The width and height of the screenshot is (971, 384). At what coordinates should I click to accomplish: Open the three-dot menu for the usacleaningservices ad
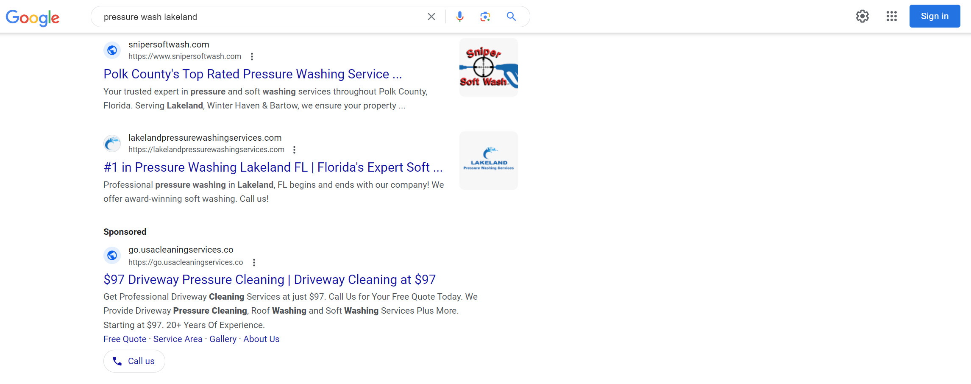[x=254, y=262]
